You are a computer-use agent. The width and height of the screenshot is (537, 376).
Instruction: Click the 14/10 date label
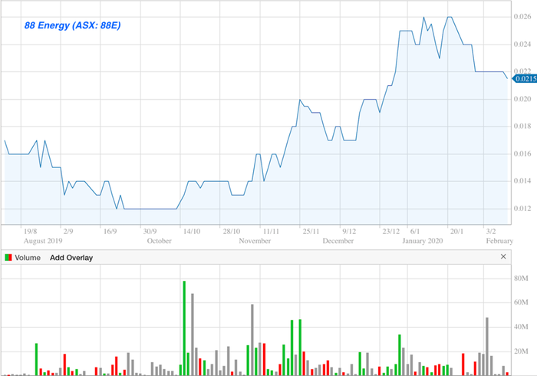click(192, 232)
